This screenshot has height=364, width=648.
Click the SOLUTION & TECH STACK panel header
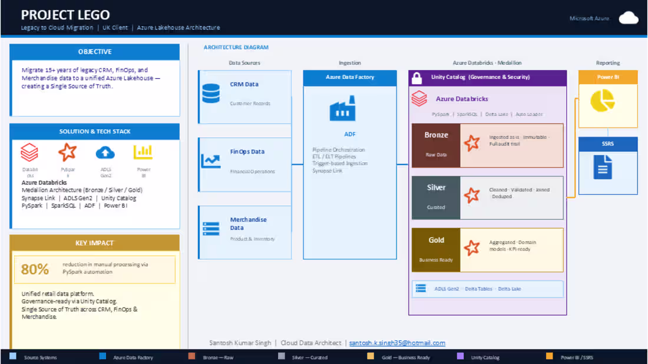point(95,132)
